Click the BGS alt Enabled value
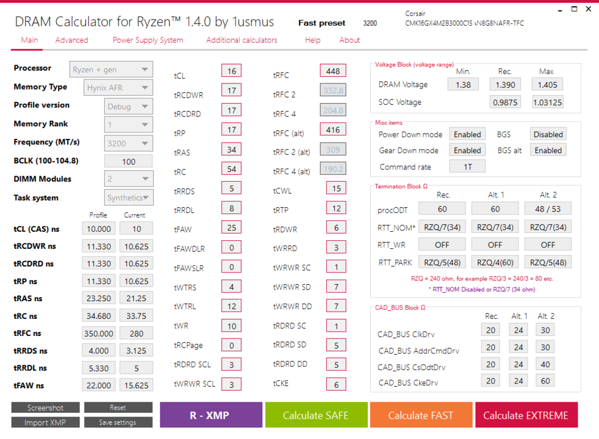 [548, 151]
